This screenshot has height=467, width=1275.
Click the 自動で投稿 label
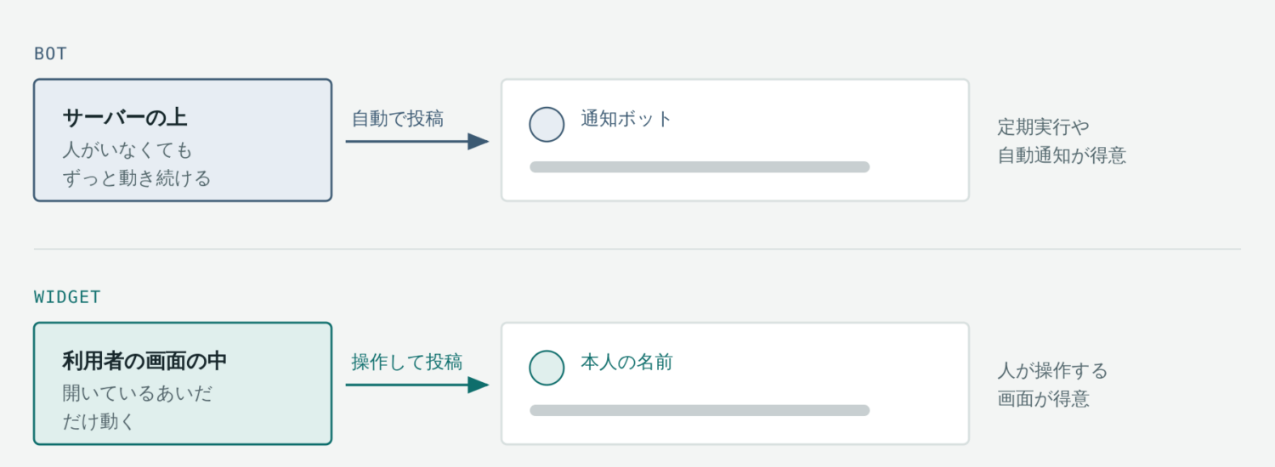click(x=398, y=118)
